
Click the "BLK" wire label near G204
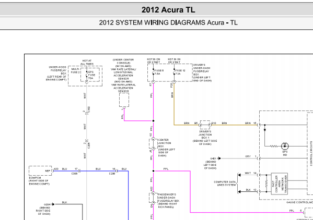[64, 202]
